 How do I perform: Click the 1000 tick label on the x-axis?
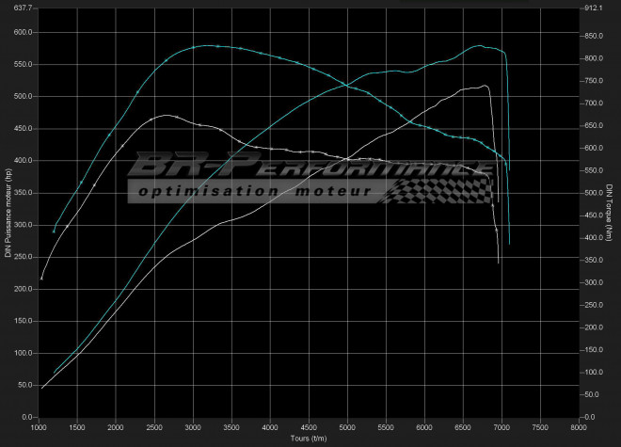[39, 427]
